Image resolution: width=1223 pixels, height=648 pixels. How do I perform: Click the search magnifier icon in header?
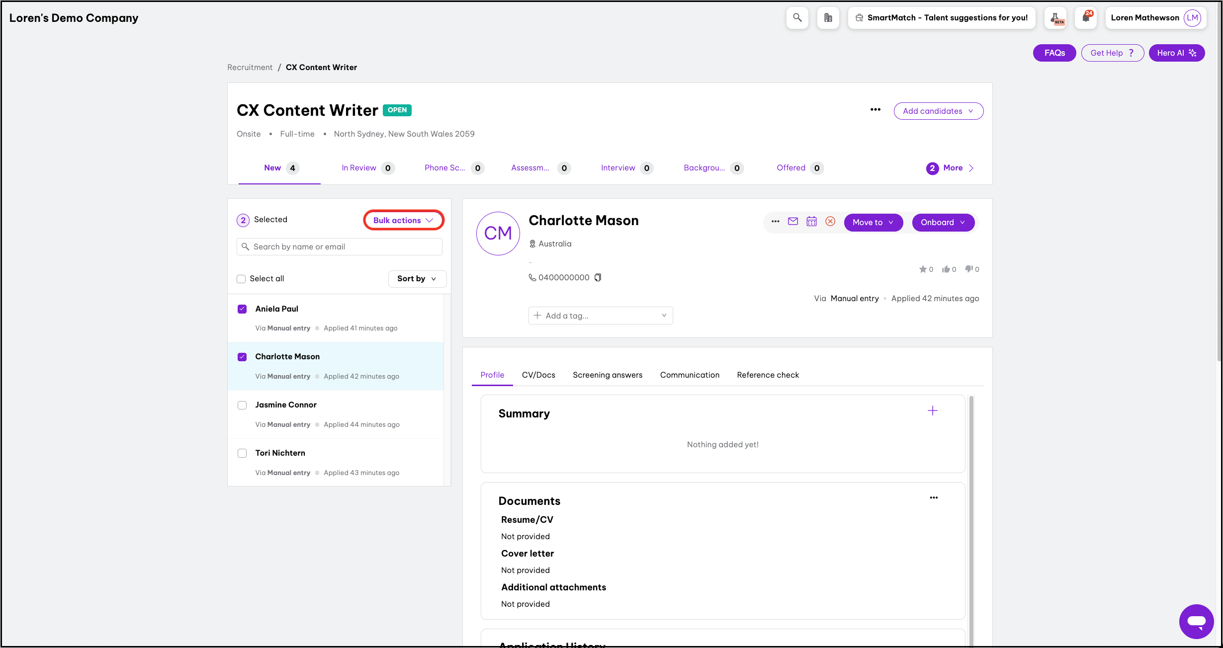pyautogui.click(x=797, y=18)
